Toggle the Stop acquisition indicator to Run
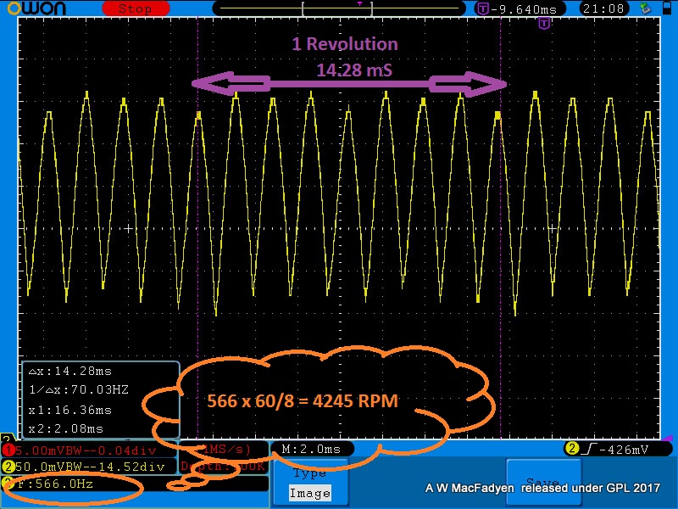The width and height of the screenshot is (678, 509). 134,8
